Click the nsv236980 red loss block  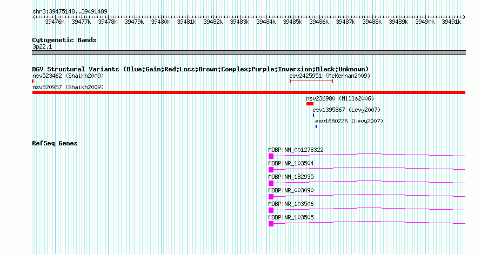(x=310, y=104)
